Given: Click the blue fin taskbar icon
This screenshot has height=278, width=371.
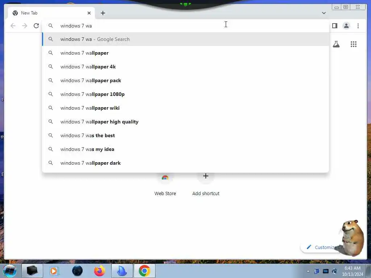Looking at the screenshot, I should pyautogui.click(x=122, y=271).
